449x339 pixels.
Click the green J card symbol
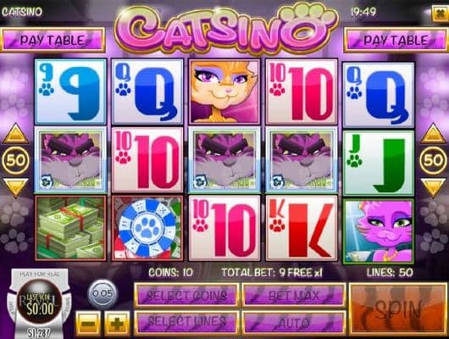pyautogui.click(x=379, y=163)
